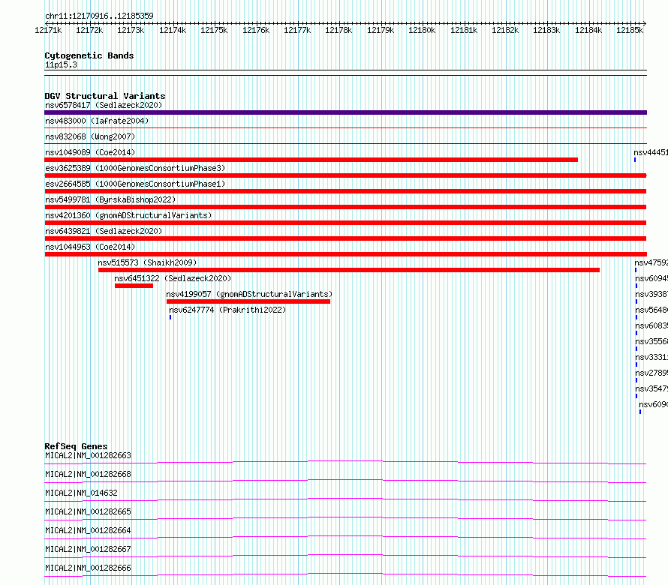The image size is (668, 585).
Task: Open esv2664585 (1000GenomesConsortiumPhase1) label
Action: coord(135,184)
